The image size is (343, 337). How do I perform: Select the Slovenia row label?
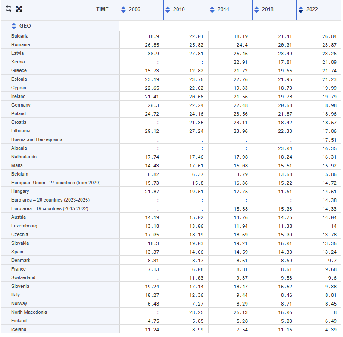[x=20, y=286]
